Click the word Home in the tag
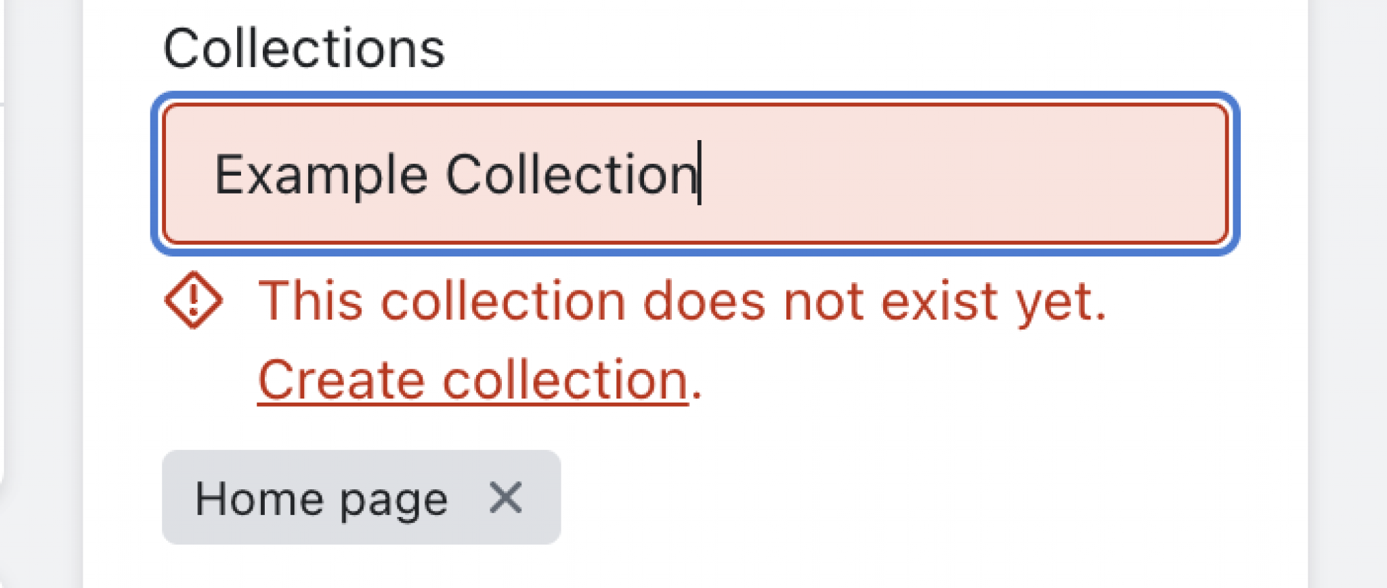The width and height of the screenshot is (1387, 588). pyautogui.click(x=258, y=499)
